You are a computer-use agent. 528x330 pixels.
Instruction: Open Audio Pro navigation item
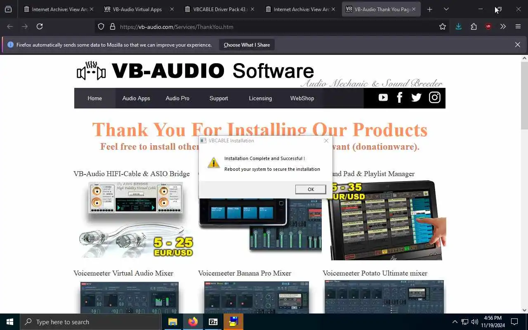(x=177, y=98)
